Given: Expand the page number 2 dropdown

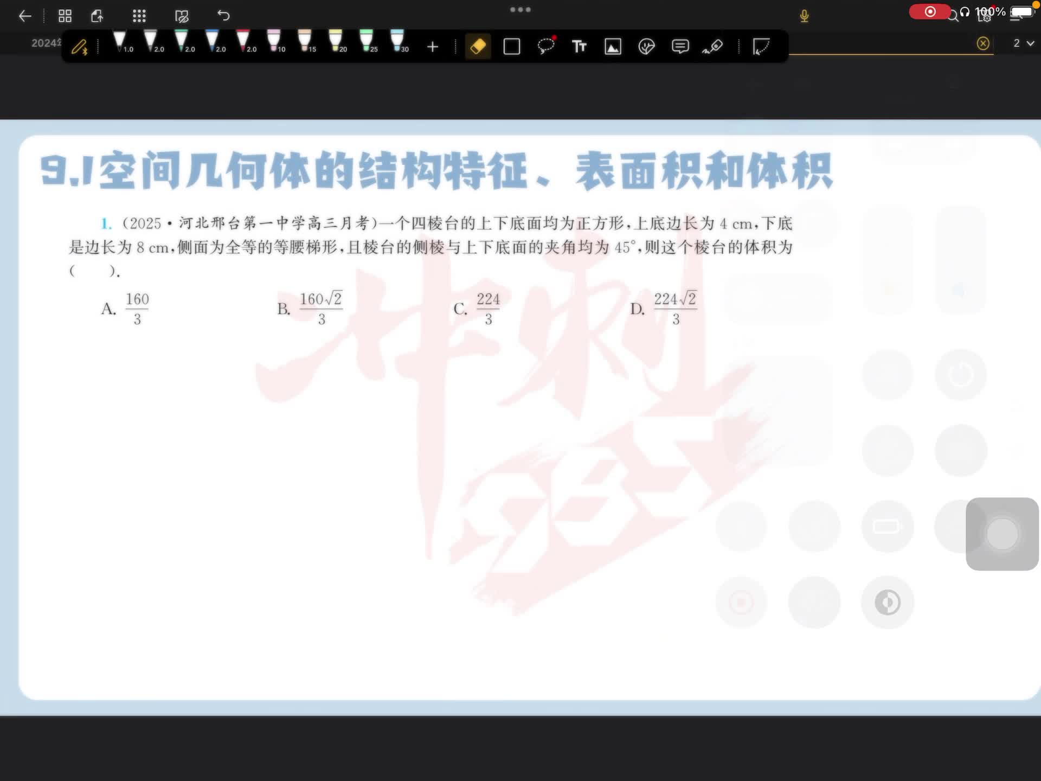Looking at the screenshot, I should pos(1024,43).
